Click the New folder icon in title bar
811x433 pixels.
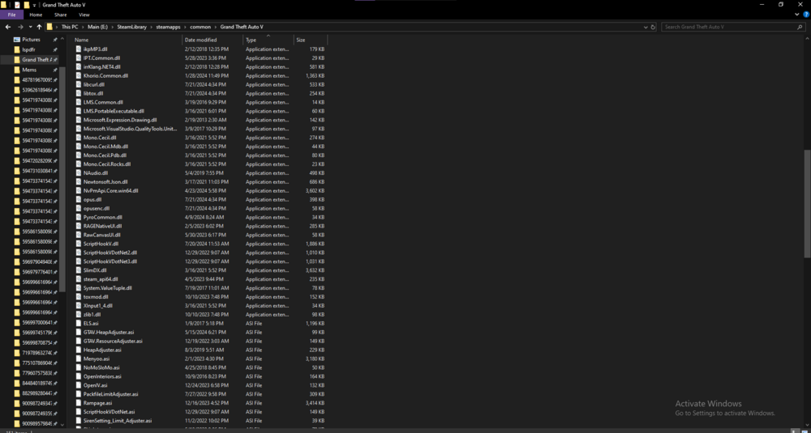tap(27, 5)
